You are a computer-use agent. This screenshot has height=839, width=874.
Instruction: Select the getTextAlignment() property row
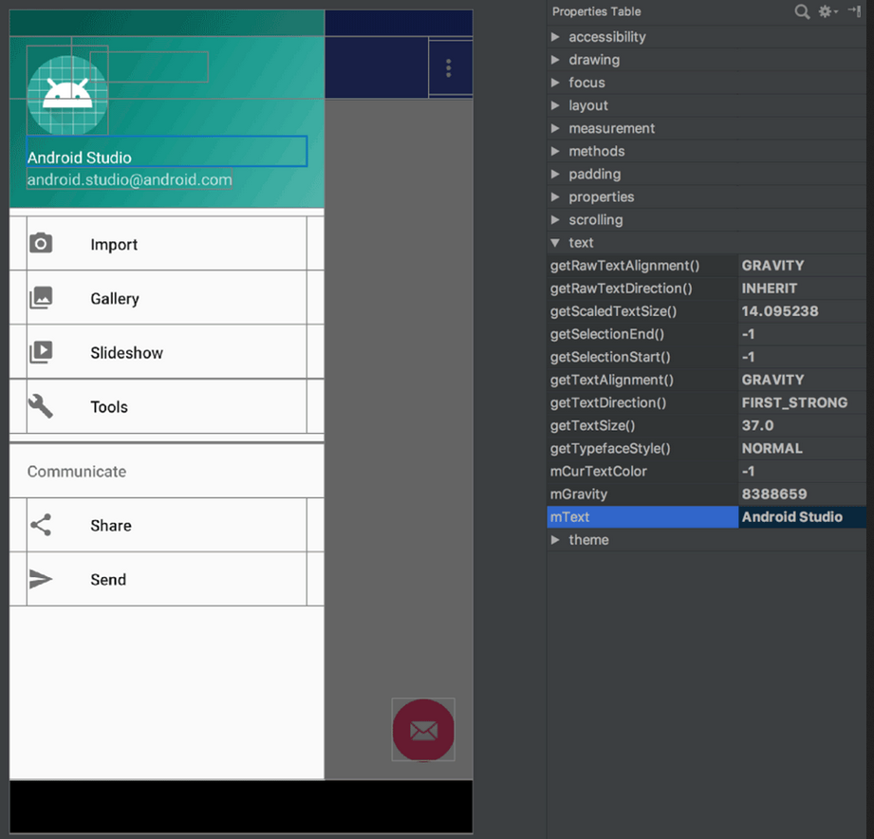pos(706,380)
